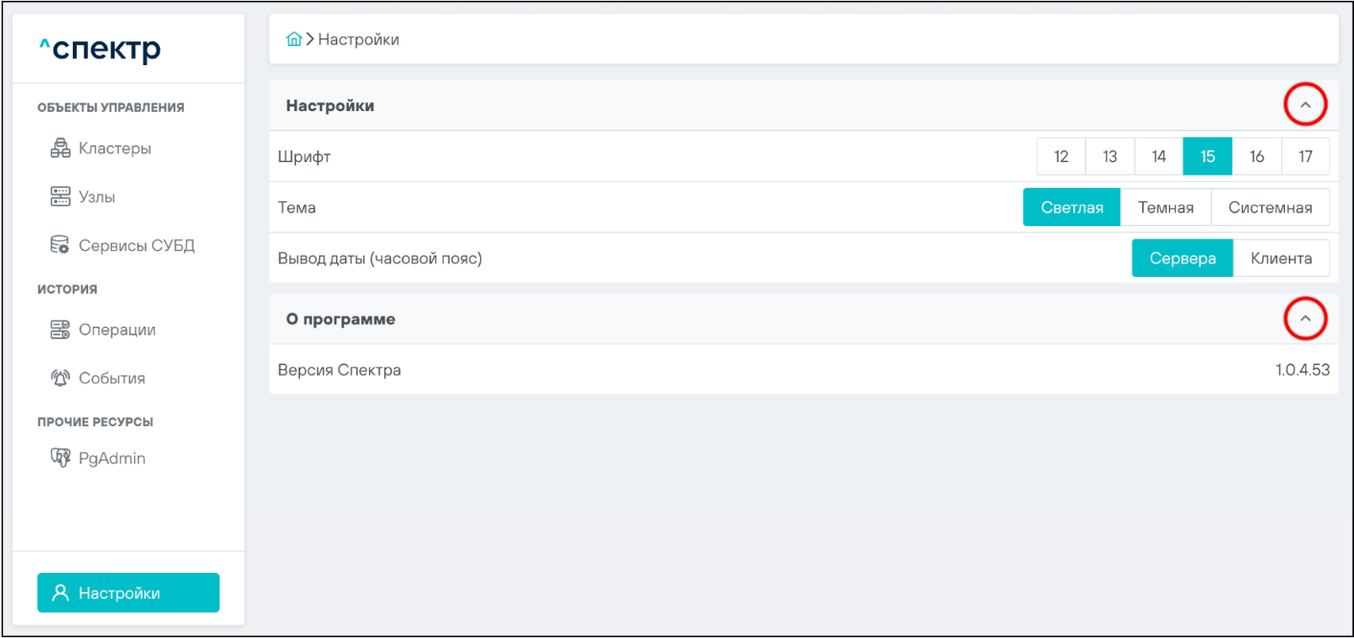
Task: Click the Сервисы СУБД database icon
Action: (x=60, y=245)
